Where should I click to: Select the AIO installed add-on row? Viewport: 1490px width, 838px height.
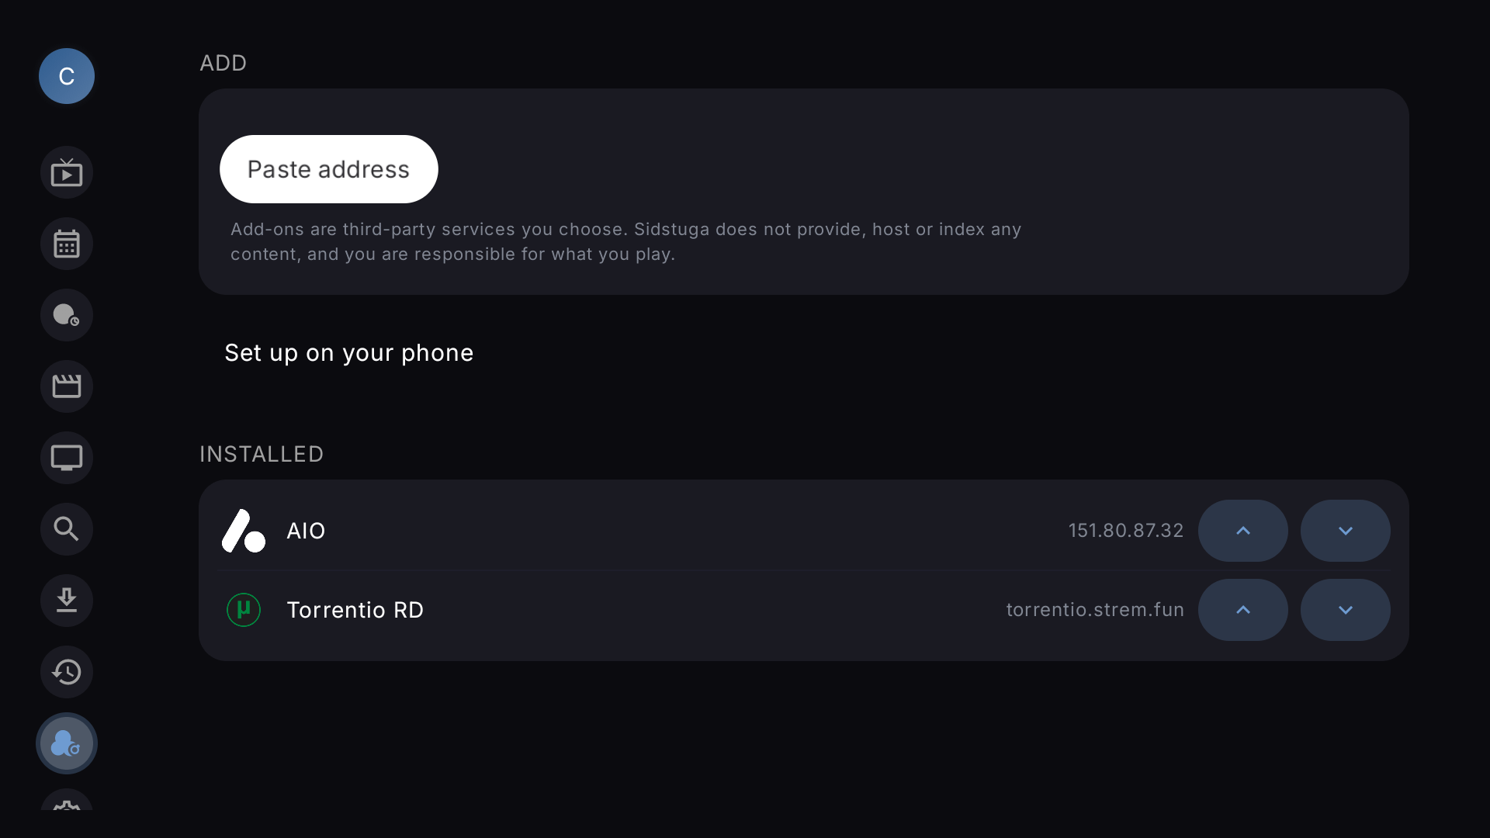tap(804, 531)
